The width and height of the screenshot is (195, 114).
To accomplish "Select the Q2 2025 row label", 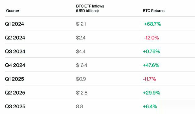I will point(15,93).
